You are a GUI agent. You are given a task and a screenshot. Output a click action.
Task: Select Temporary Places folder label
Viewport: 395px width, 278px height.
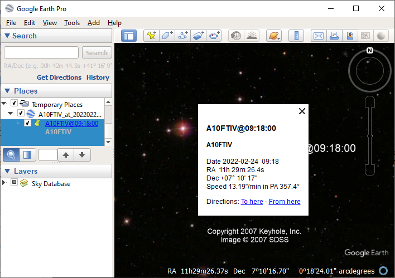(x=57, y=104)
